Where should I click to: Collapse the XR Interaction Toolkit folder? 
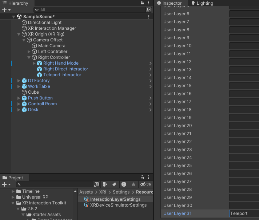(13, 203)
